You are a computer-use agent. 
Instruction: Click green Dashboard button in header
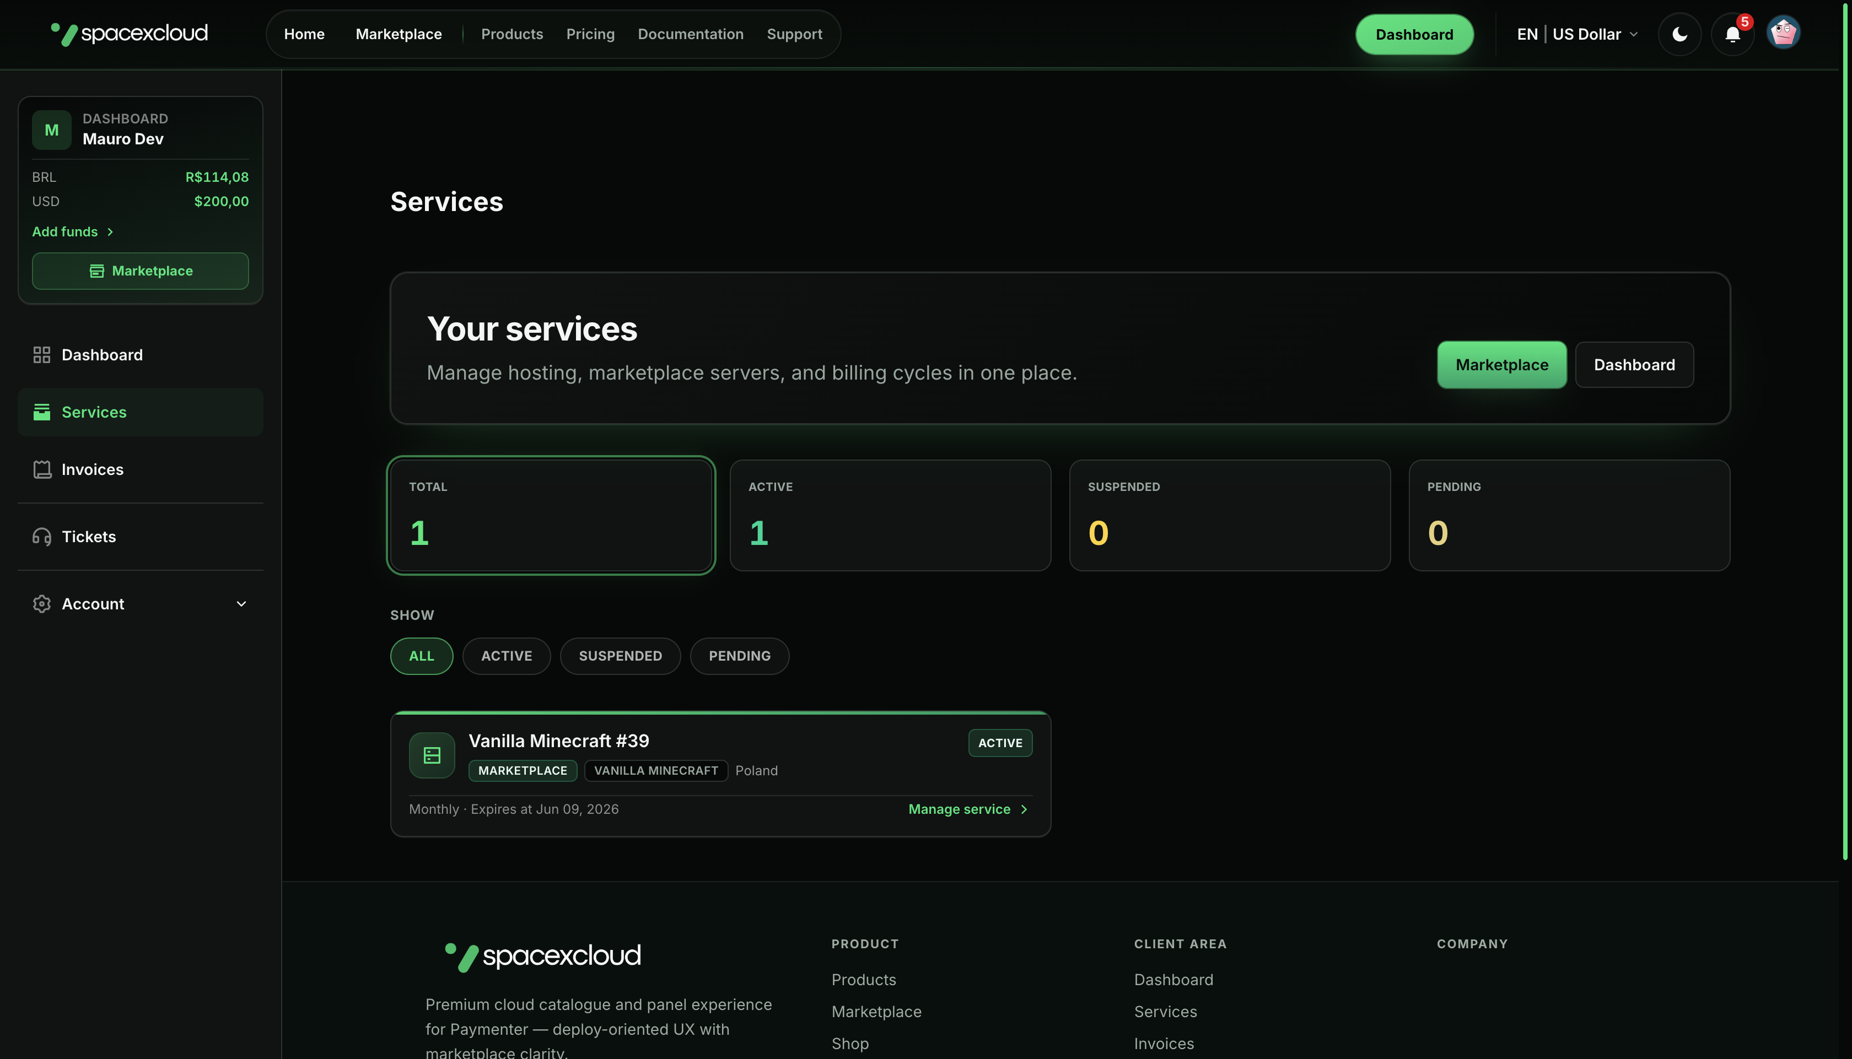pos(1414,34)
